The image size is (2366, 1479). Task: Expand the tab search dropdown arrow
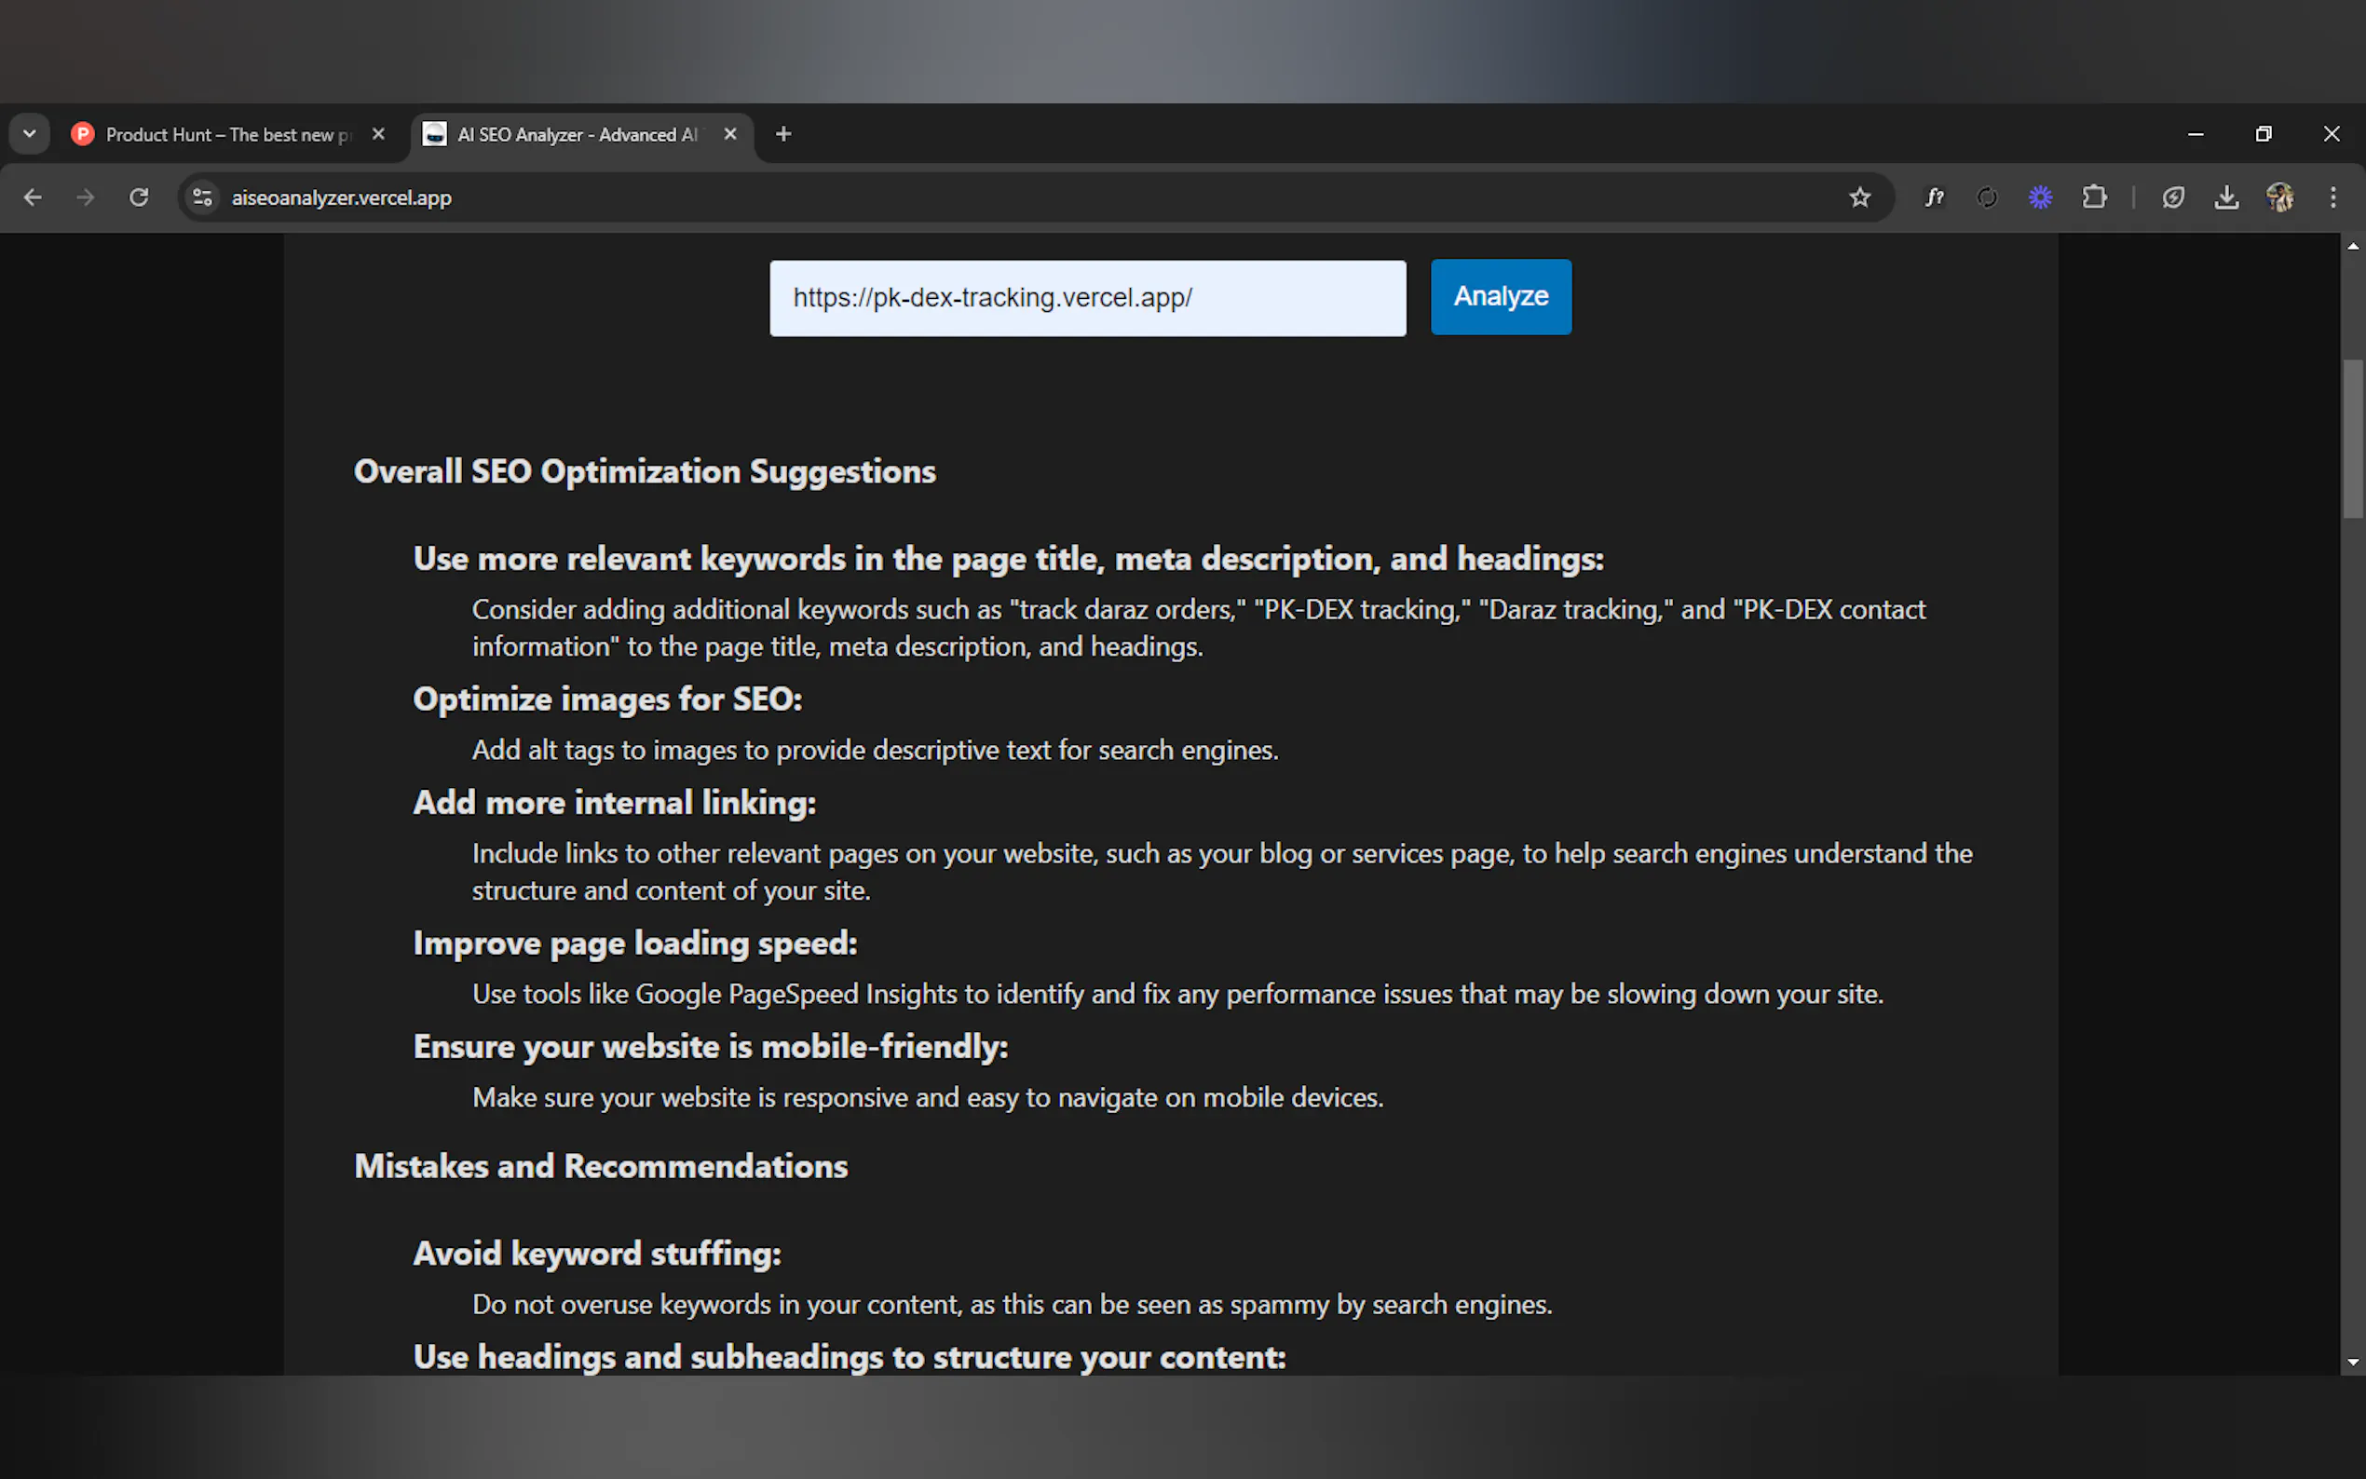tap(30, 134)
